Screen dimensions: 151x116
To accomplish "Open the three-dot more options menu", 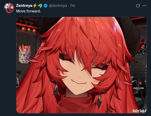I will tap(144, 6).
